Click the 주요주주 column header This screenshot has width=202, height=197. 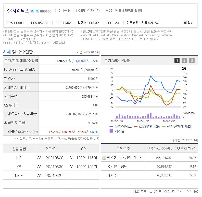coord(123,149)
